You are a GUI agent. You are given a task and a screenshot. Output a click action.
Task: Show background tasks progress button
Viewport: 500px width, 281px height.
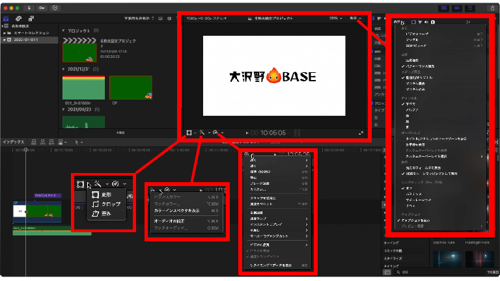(55, 8)
